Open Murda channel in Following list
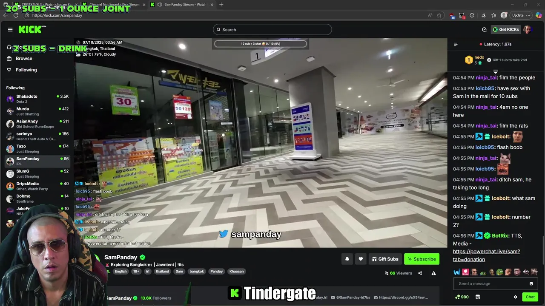This screenshot has height=306, width=545. coord(37,111)
